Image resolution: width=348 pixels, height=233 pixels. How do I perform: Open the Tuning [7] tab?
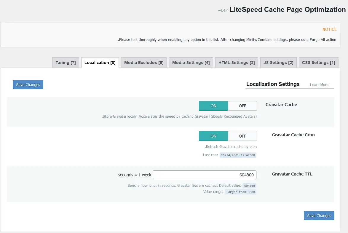pos(66,63)
